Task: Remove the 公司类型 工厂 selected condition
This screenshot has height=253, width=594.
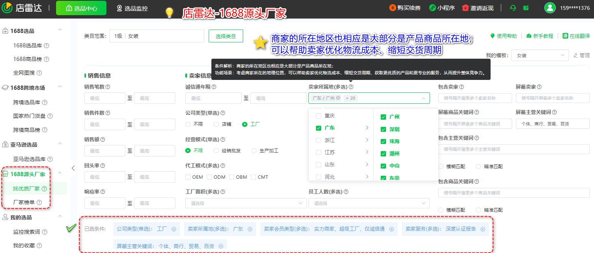Action: click(x=174, y=229)
